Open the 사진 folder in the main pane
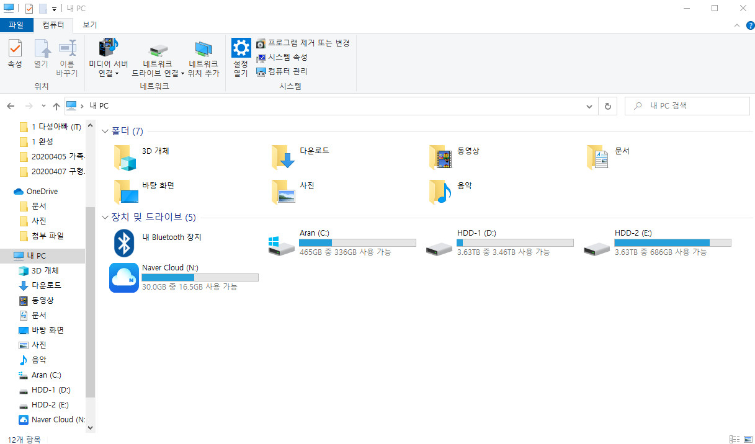Screen dimensions: 755x444 tap(282, 192)
